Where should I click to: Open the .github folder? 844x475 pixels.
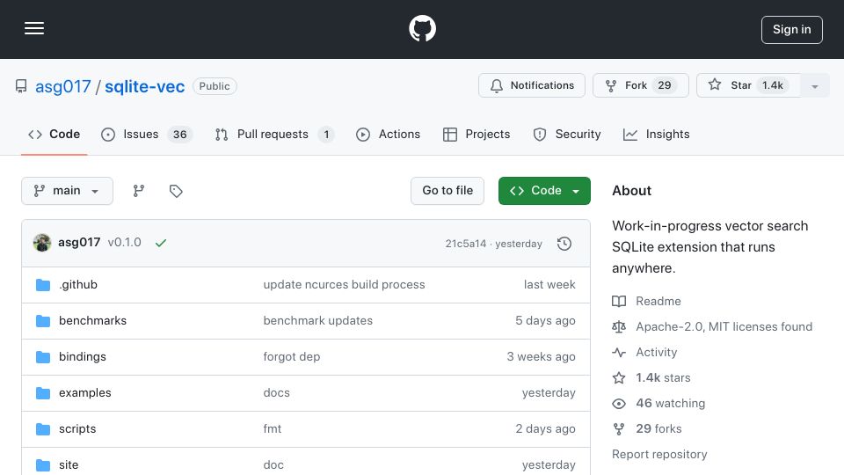click(78, 284)
